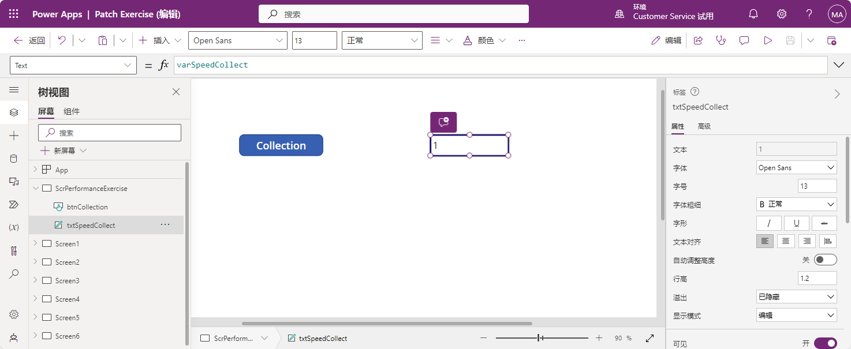Toggle auto height switch
The image size is (851, 349).
(825, 260)
